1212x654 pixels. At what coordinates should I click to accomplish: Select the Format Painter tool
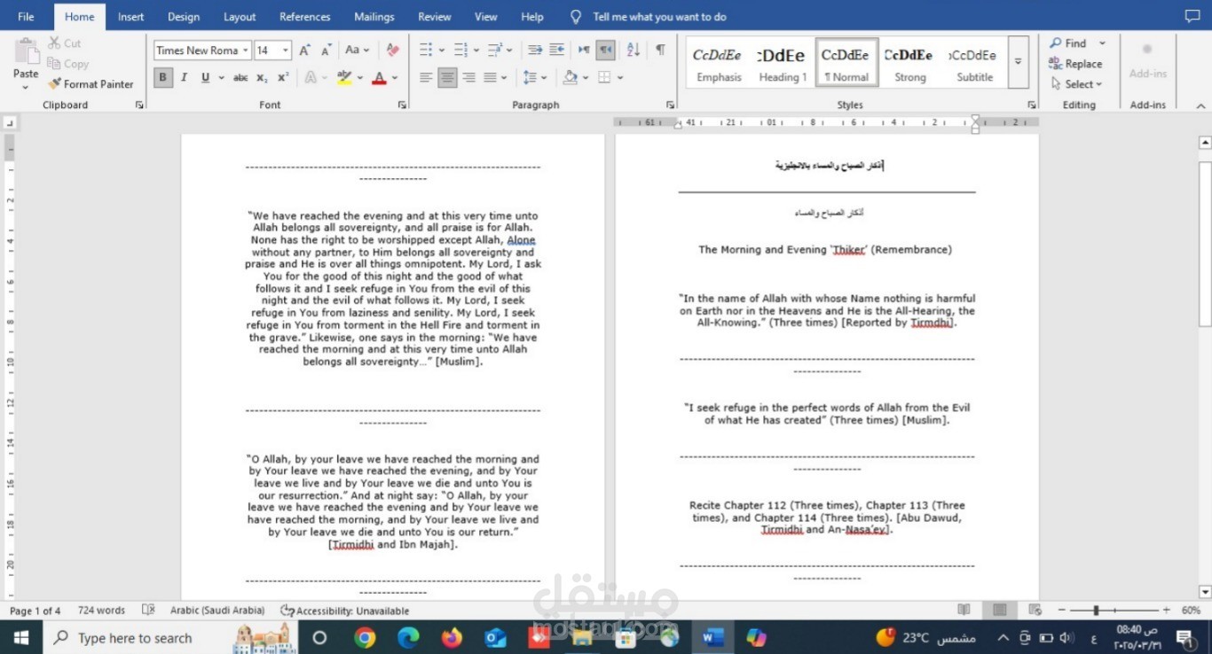coord(91,84)
